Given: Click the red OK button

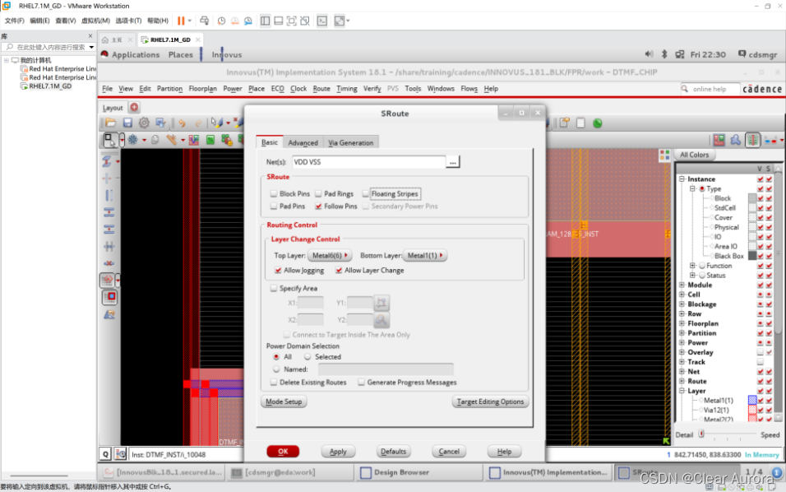Looking at the screenshot, I should tap(283, 452).
